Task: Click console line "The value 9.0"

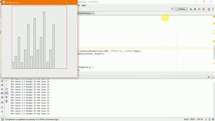Action: 30,106
